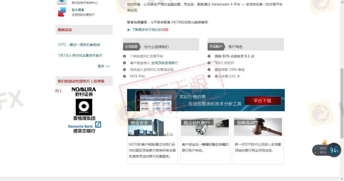Click the mobile trading app image in banner
The width and height of the screenshot is (344, 181).
pyautogui.click(x=156, y=101)
